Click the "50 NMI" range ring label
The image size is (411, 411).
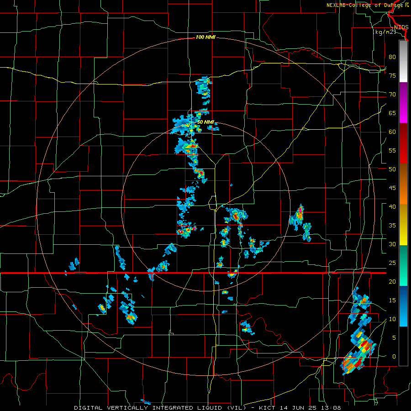(x=205, y=122)
